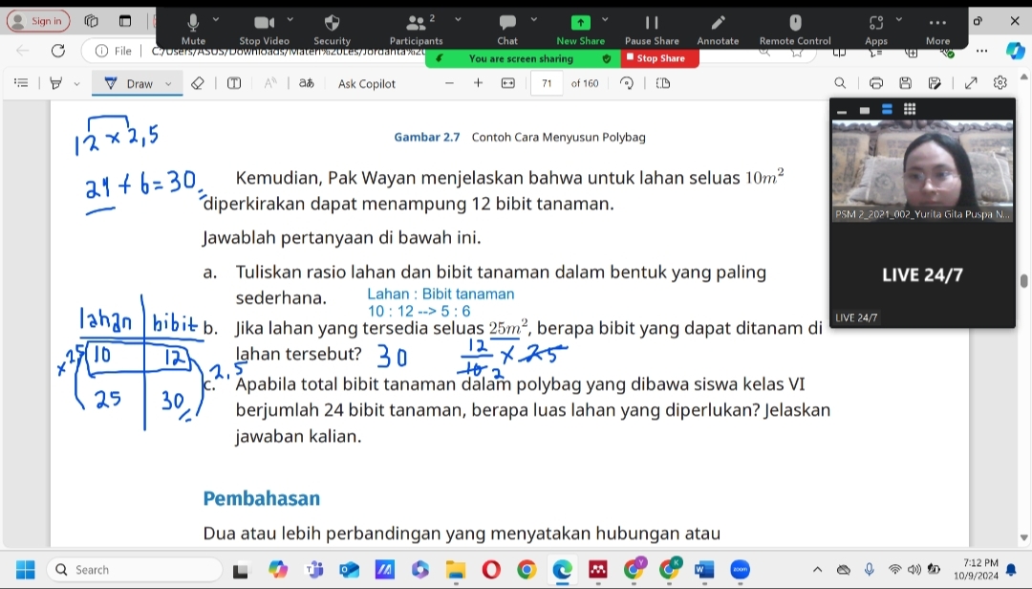Open Microsoft Teams from taskbar
Viewport: 1032px width, 589px height.
[314, 569]
